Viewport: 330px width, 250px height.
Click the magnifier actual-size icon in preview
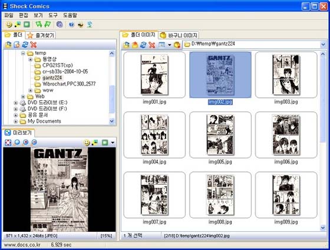pyautogui.click(x=16, y=143)
